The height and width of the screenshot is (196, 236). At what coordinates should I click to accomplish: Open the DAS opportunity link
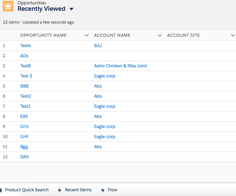point(24,157)
